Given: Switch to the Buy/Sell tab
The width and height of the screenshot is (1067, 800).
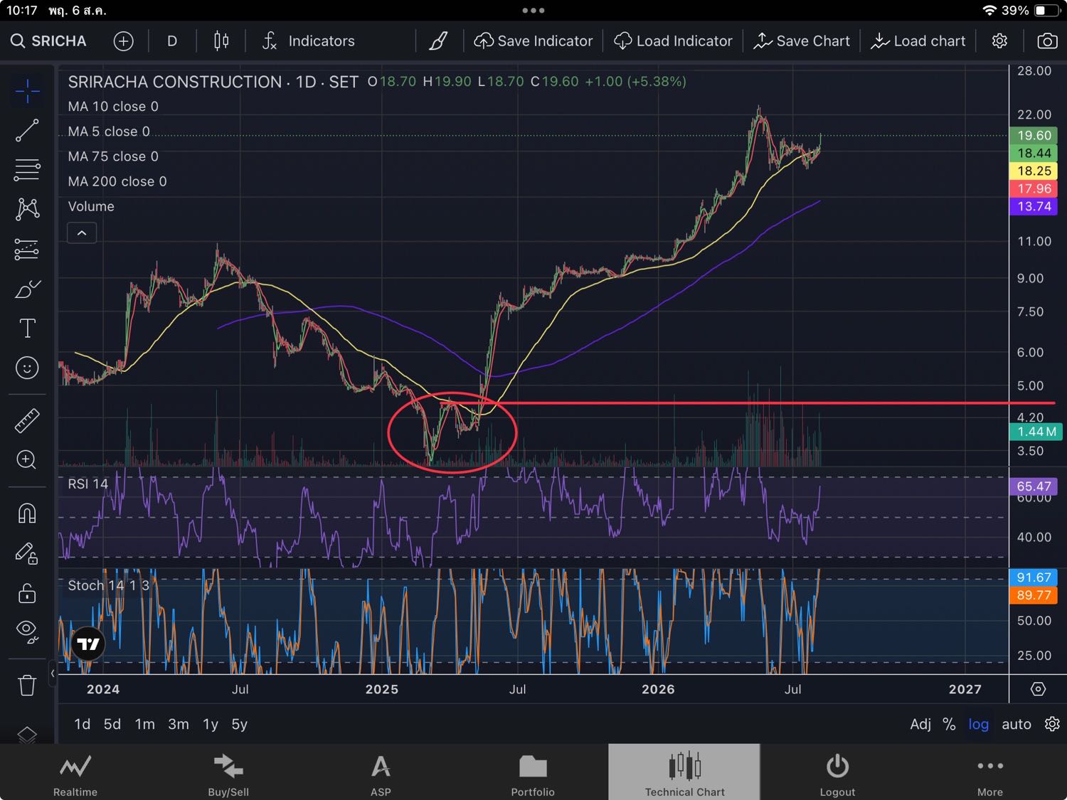Looking at the screenshot, I should (228, 772).
